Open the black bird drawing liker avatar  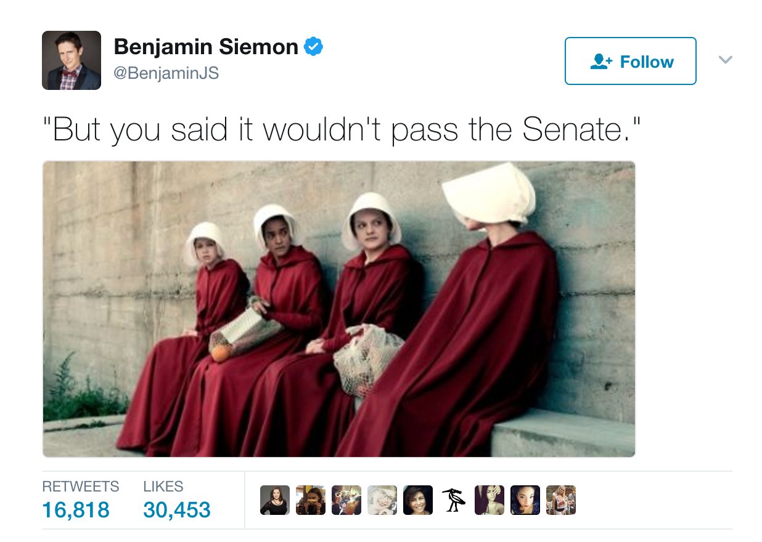[x=454, y=500]
